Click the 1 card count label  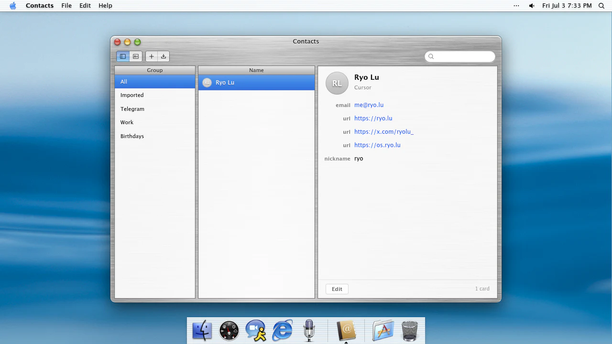[482, 289]
